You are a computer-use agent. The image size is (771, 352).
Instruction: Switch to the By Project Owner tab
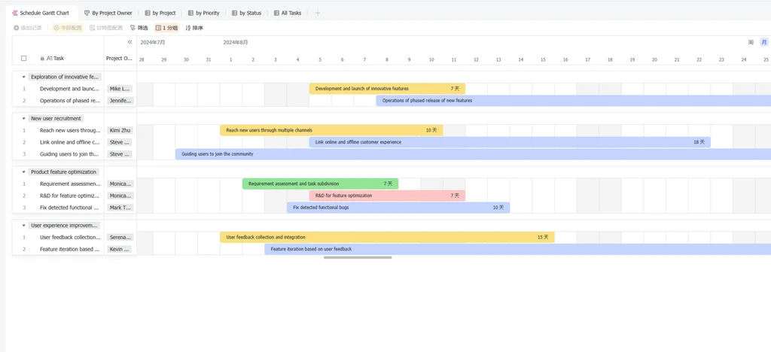pyautogui.click(x=108, y=14)
